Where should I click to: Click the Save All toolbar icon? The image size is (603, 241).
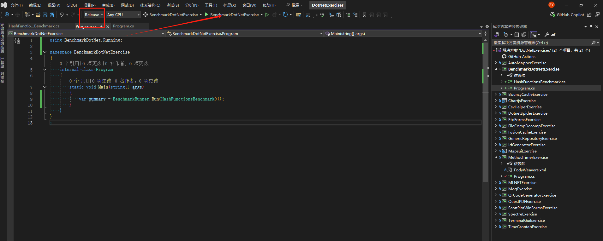tap(52, 15)
